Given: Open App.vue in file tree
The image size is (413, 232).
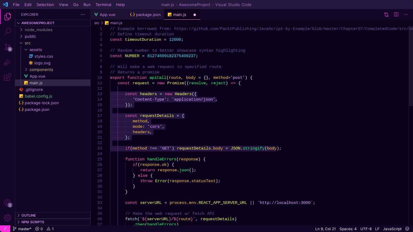Looking at the screenshot, I should [x=53, y=76].
